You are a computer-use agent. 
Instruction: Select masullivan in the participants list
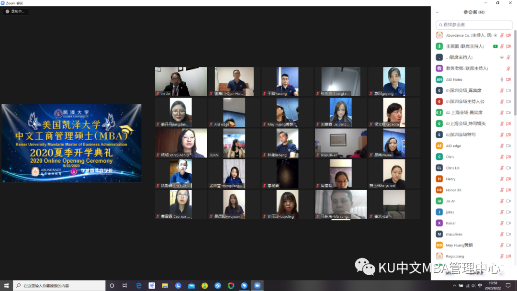coord(455,234)
